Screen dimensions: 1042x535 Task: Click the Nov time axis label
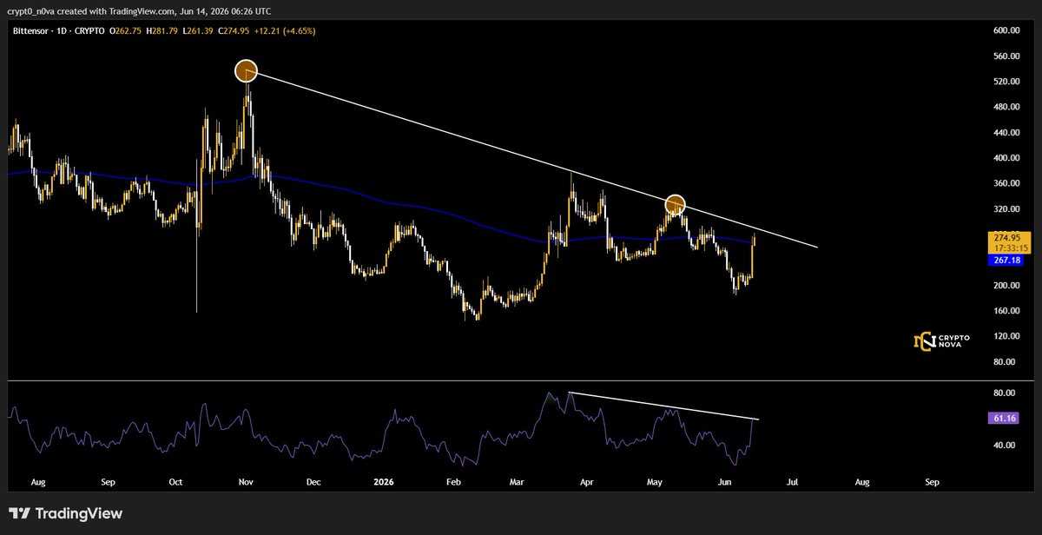tap(246, 480)
